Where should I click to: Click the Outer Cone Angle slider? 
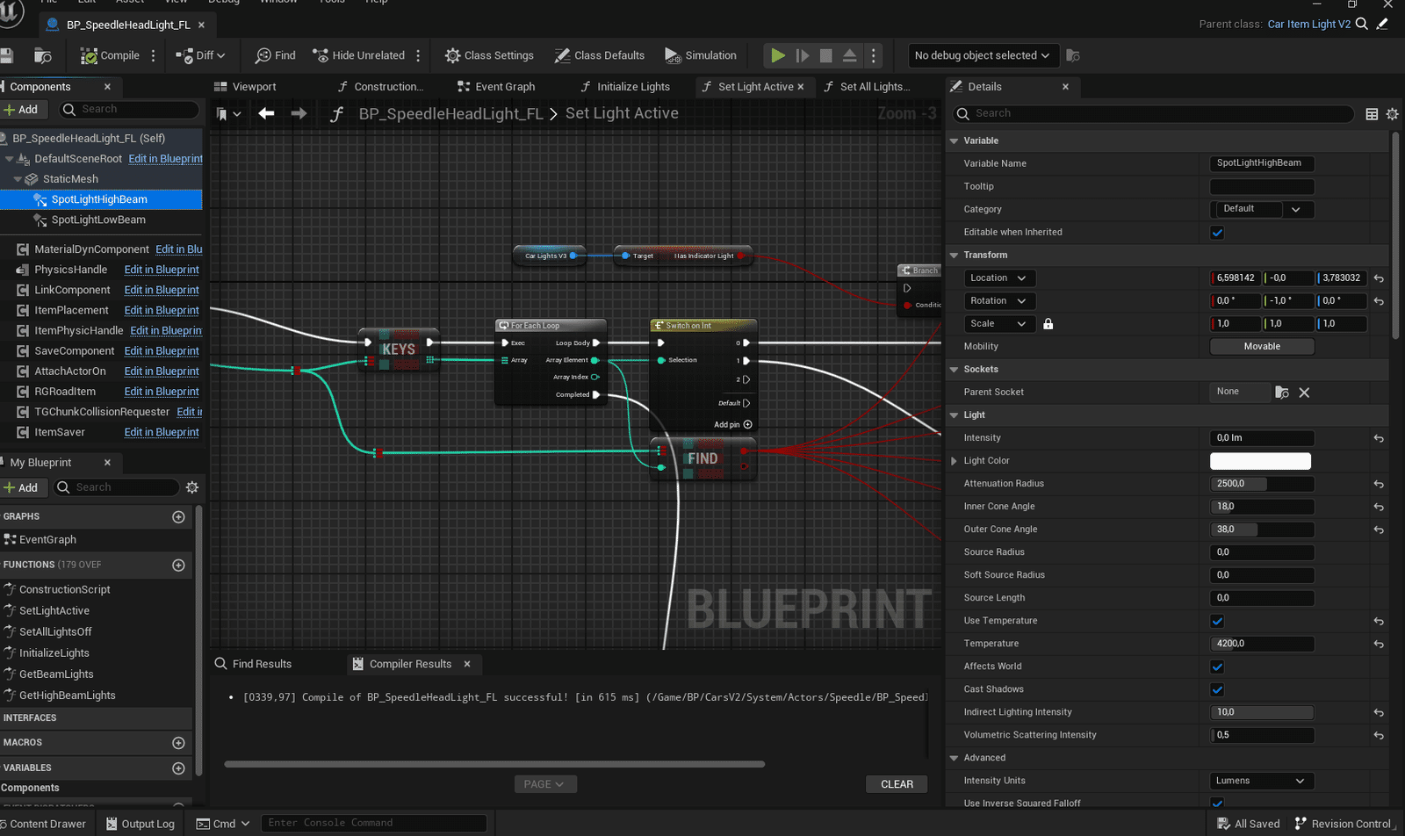coord(1262,530)
